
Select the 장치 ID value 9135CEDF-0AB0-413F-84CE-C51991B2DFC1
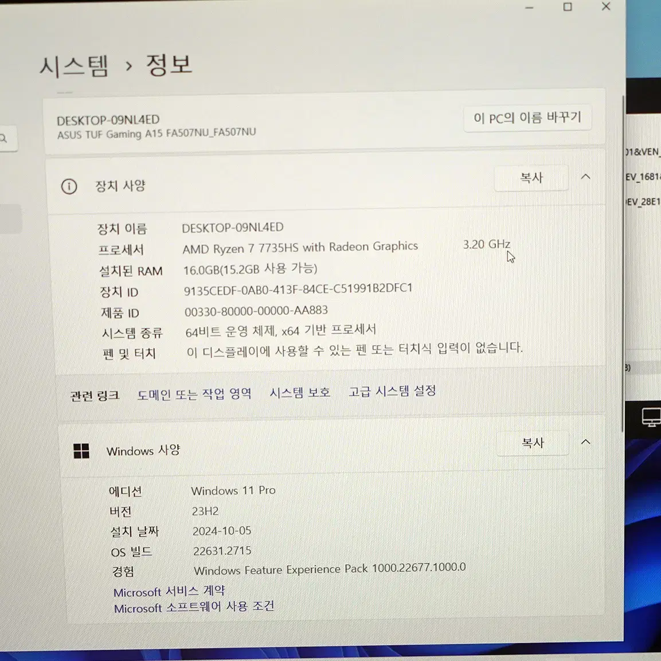298,289
